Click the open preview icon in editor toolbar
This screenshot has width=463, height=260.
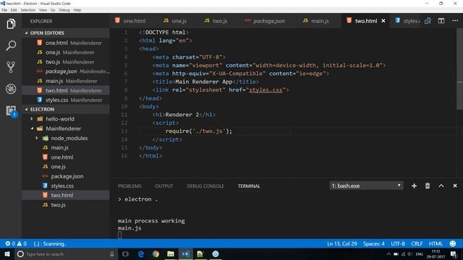[428, 21]
